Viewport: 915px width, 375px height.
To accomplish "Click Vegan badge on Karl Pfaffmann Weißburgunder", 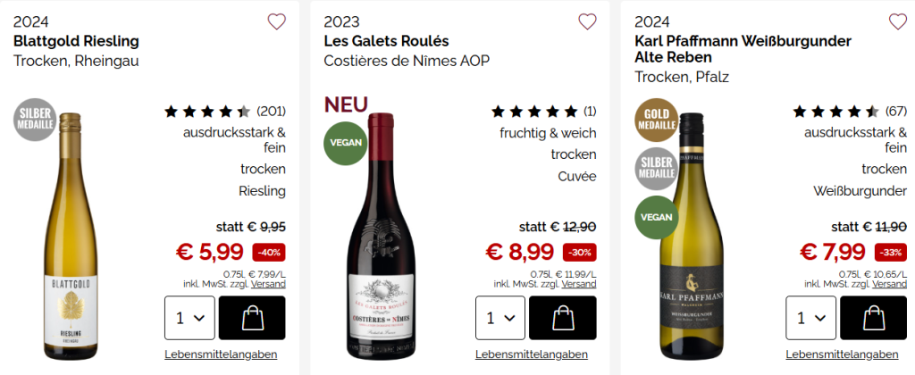I will (655, 218).
